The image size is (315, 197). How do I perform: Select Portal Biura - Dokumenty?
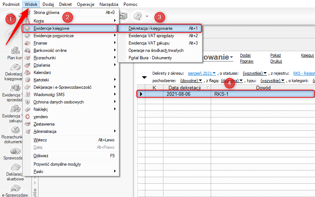pos(160,58)
